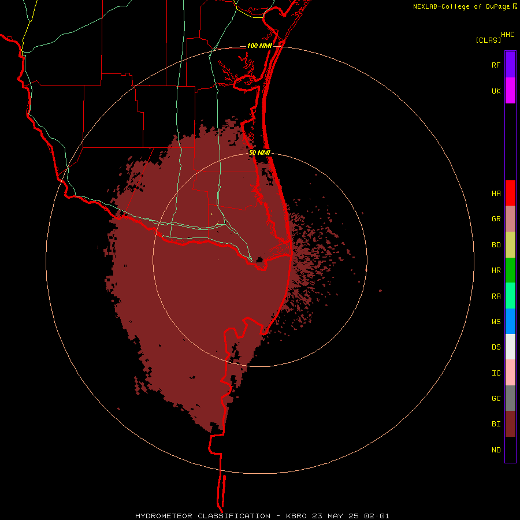Click the HA red legend swatch
The image size is (520, 520).
(510, 193)
